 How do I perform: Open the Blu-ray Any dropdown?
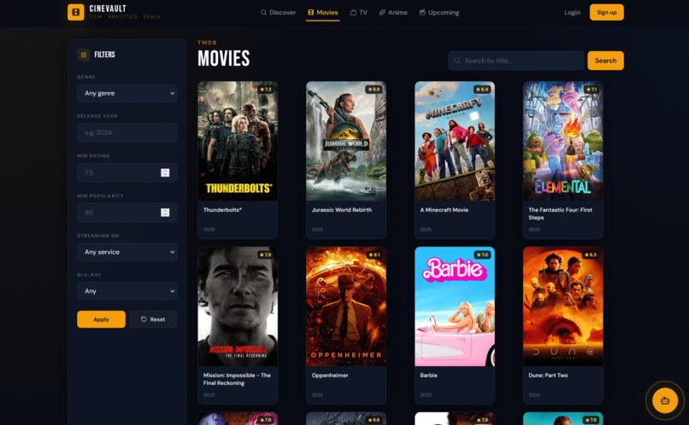[127, 291]
